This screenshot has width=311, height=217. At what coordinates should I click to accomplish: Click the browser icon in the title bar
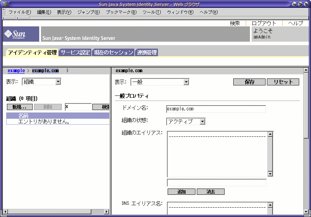click(x=5, y=4)
